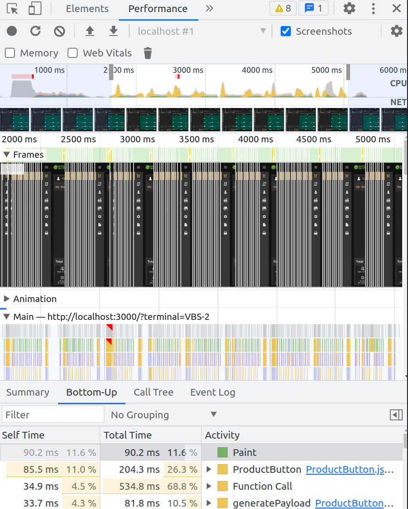
Task: Expand the ProductButton activity row
Action: [209, 469]
